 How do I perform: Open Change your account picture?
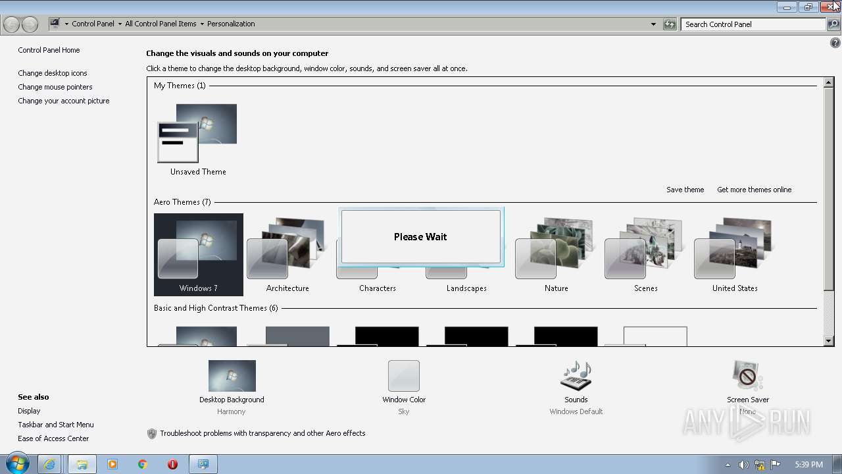(64, 101)
